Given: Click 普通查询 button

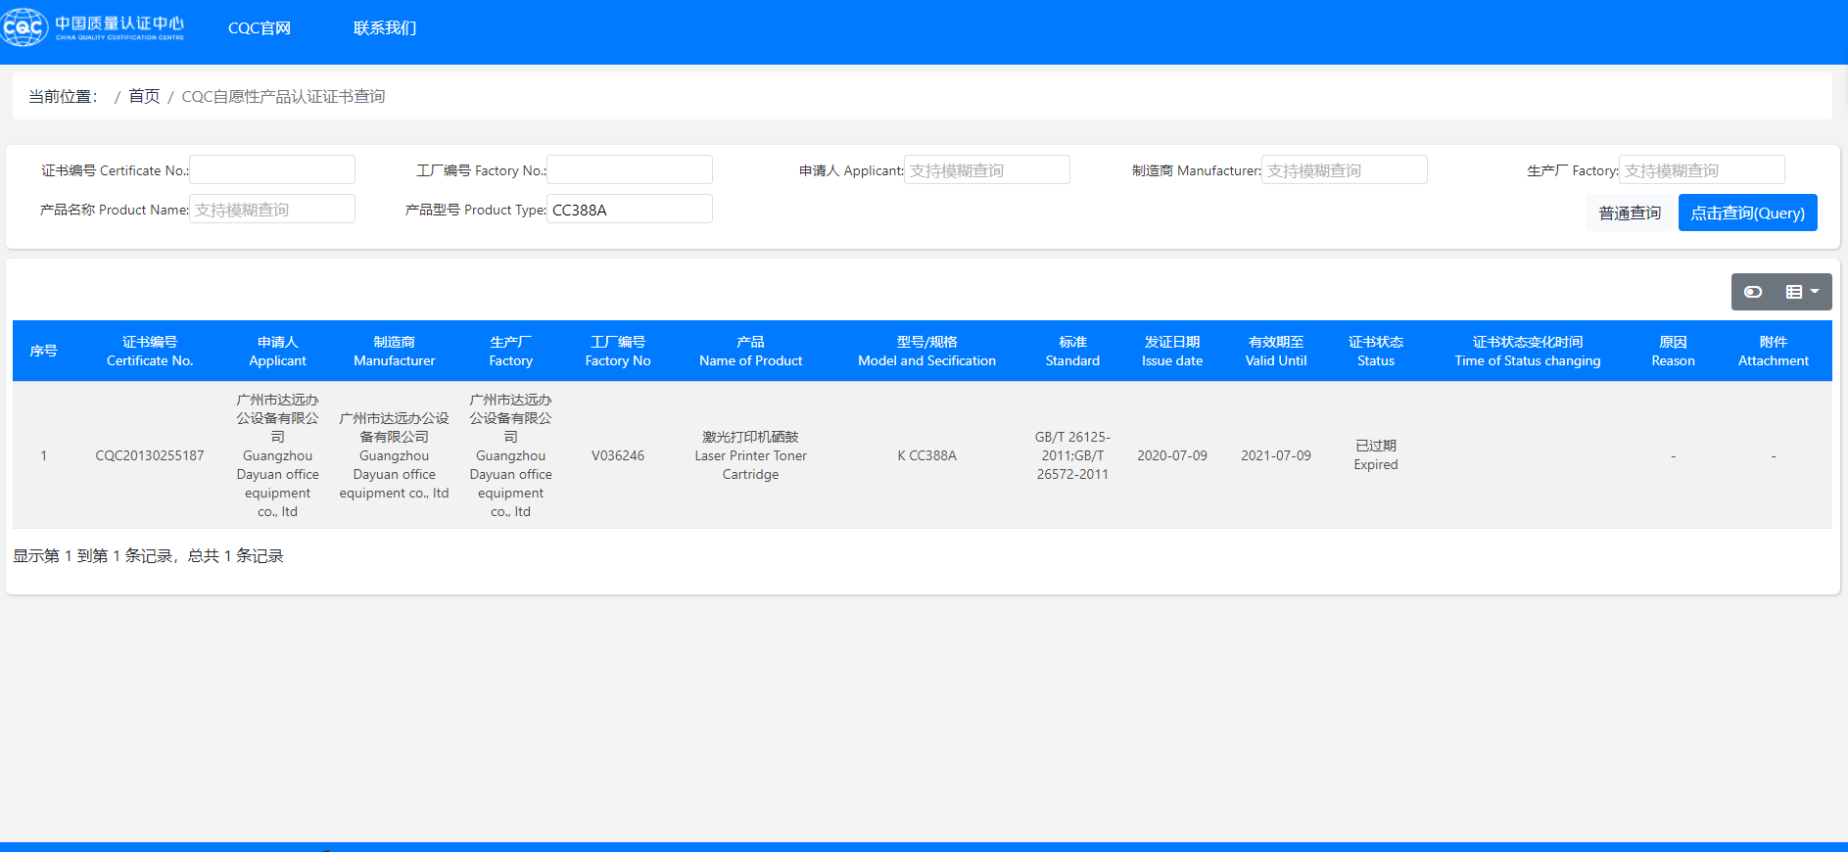Looking at the screenshot, I should pos(1630,213).
